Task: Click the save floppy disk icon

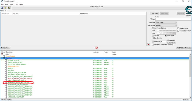Action: click(9, 8)
